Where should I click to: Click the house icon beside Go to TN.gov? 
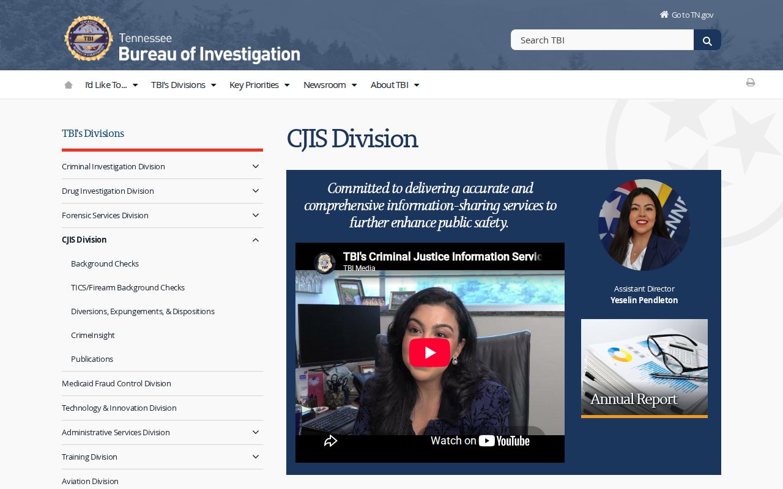point(664,15)
